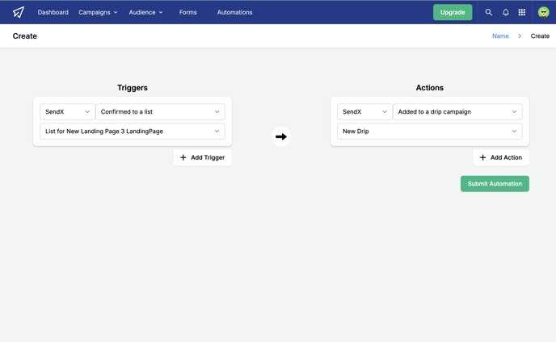
Task: Expand the Campaigns menu
Action: click(98, 12)
